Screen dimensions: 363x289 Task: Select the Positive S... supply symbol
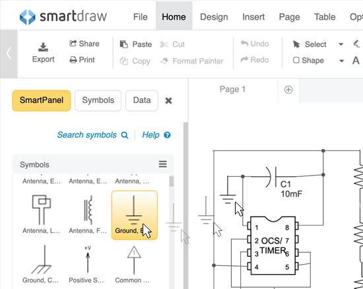click(x=87, y=264)
